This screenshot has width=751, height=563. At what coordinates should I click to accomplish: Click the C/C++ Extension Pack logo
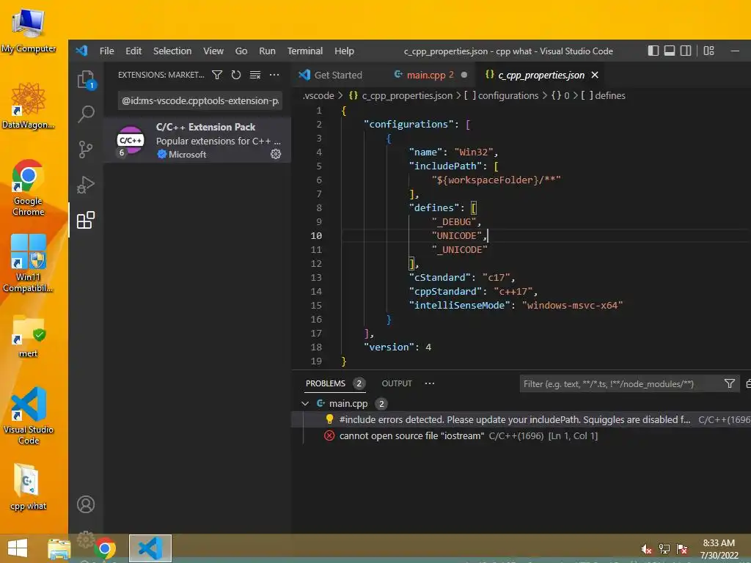(x=131, y=140)
